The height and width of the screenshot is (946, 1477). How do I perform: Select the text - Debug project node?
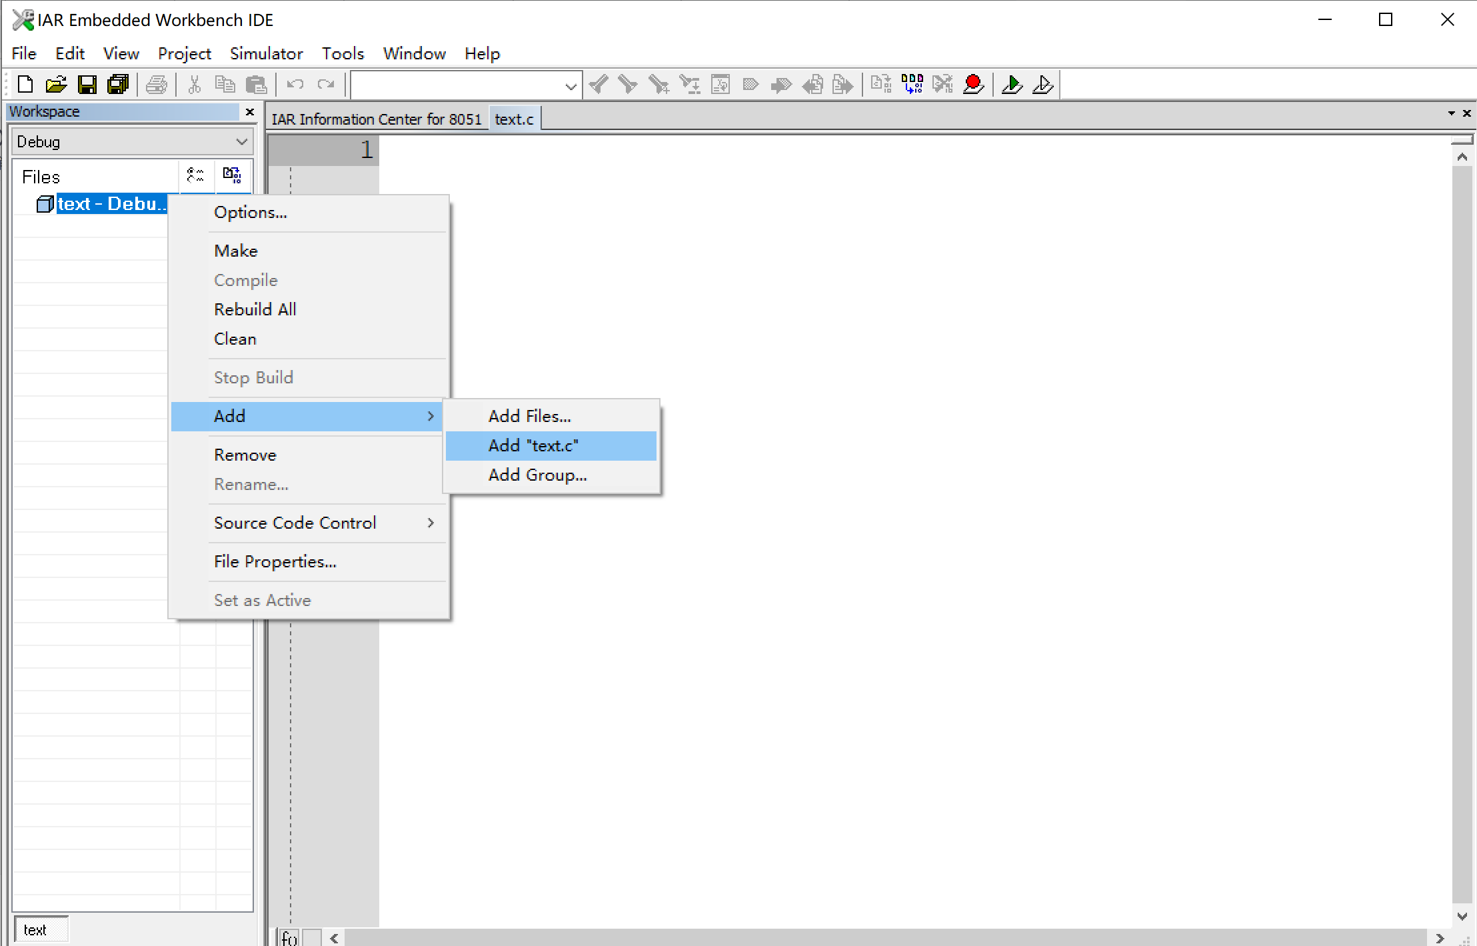pos(110,204)
